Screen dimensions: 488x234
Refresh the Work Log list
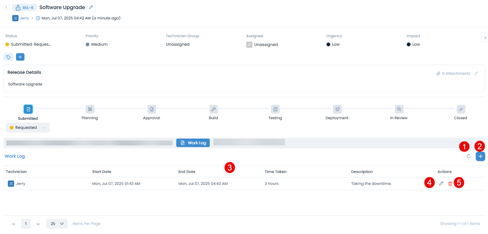(469, 156)
